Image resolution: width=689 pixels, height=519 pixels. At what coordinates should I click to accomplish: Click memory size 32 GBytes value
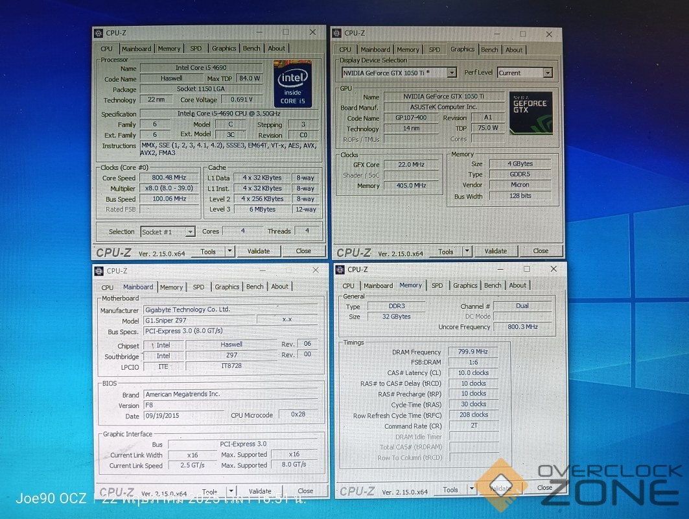click(x=396, y=317)
